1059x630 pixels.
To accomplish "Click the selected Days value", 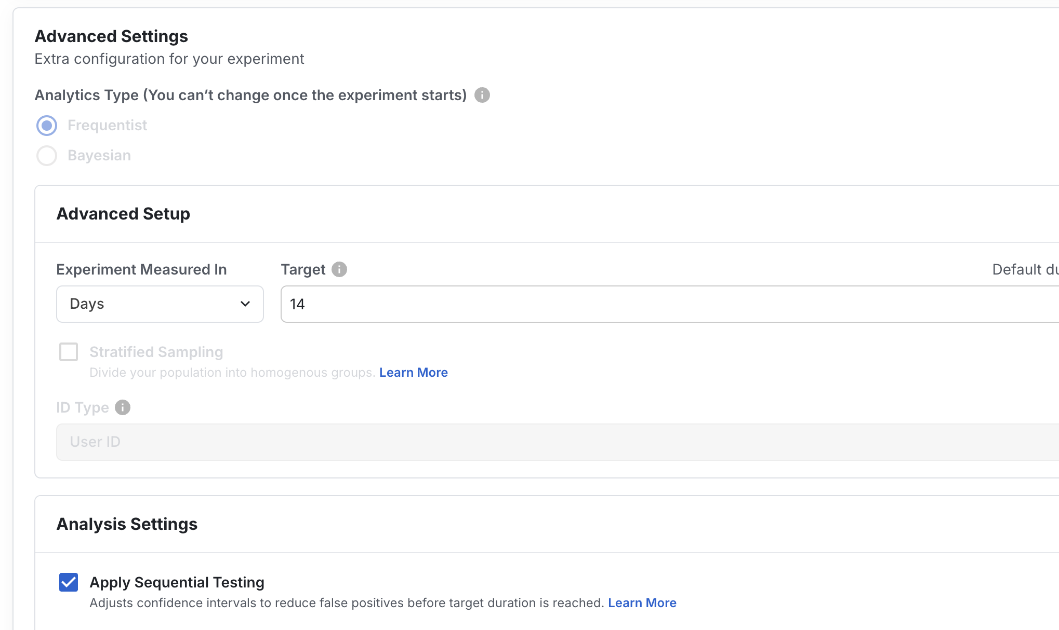I will tap(87, 304).
